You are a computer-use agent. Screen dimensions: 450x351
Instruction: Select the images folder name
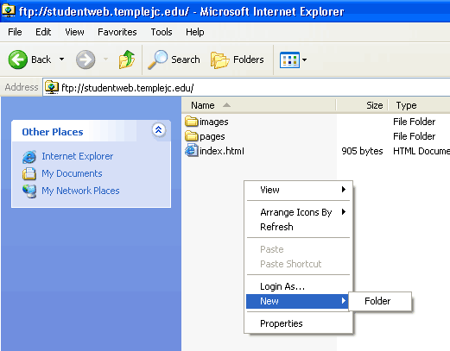point(214,122)
